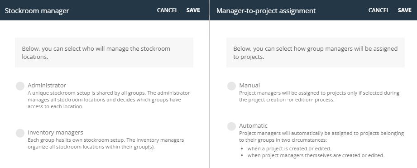Screen dimensions: 417x168
Task: Select the Administrator radio button
Action: 20,86
